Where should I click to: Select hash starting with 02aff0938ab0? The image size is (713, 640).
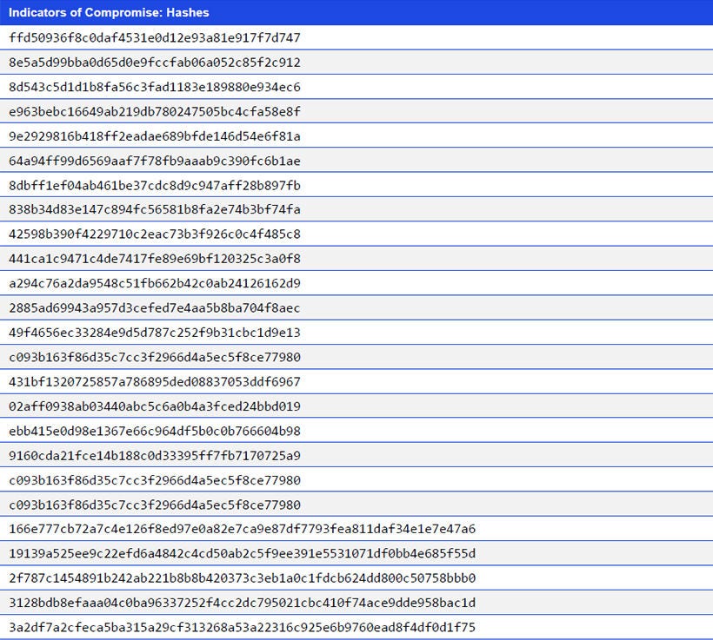[x=155, y=406]
